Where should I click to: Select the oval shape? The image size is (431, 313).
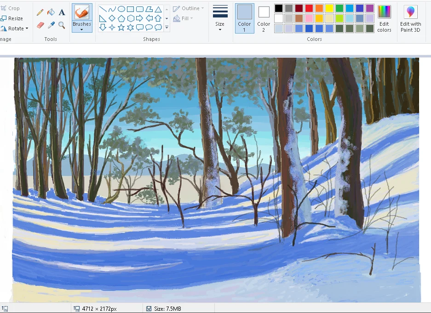click(x=121, y=9)
